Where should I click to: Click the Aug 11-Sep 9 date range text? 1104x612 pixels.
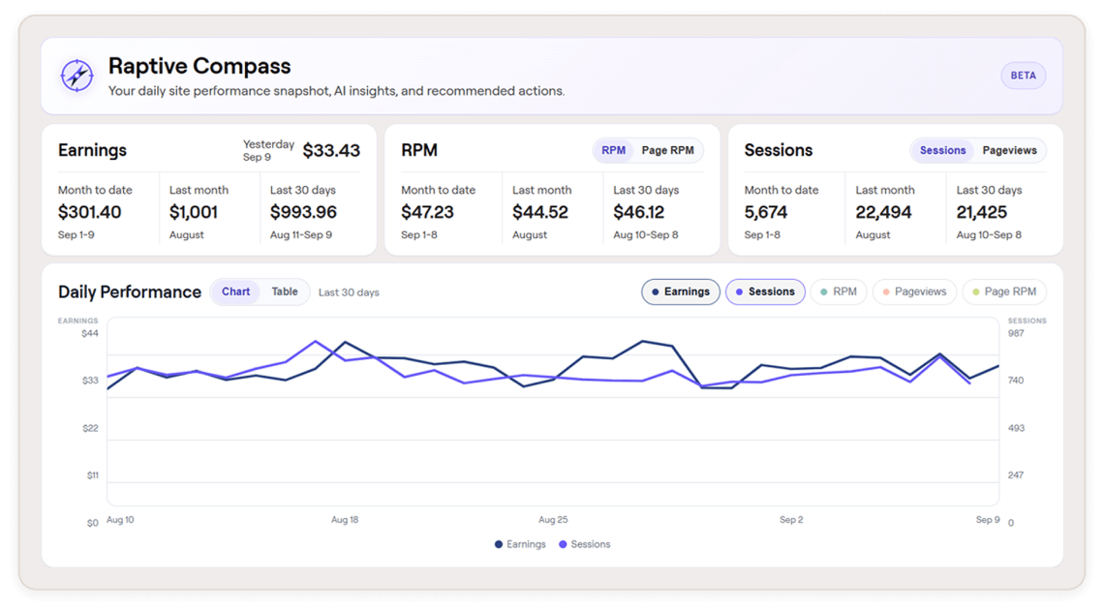coord(300,234)
